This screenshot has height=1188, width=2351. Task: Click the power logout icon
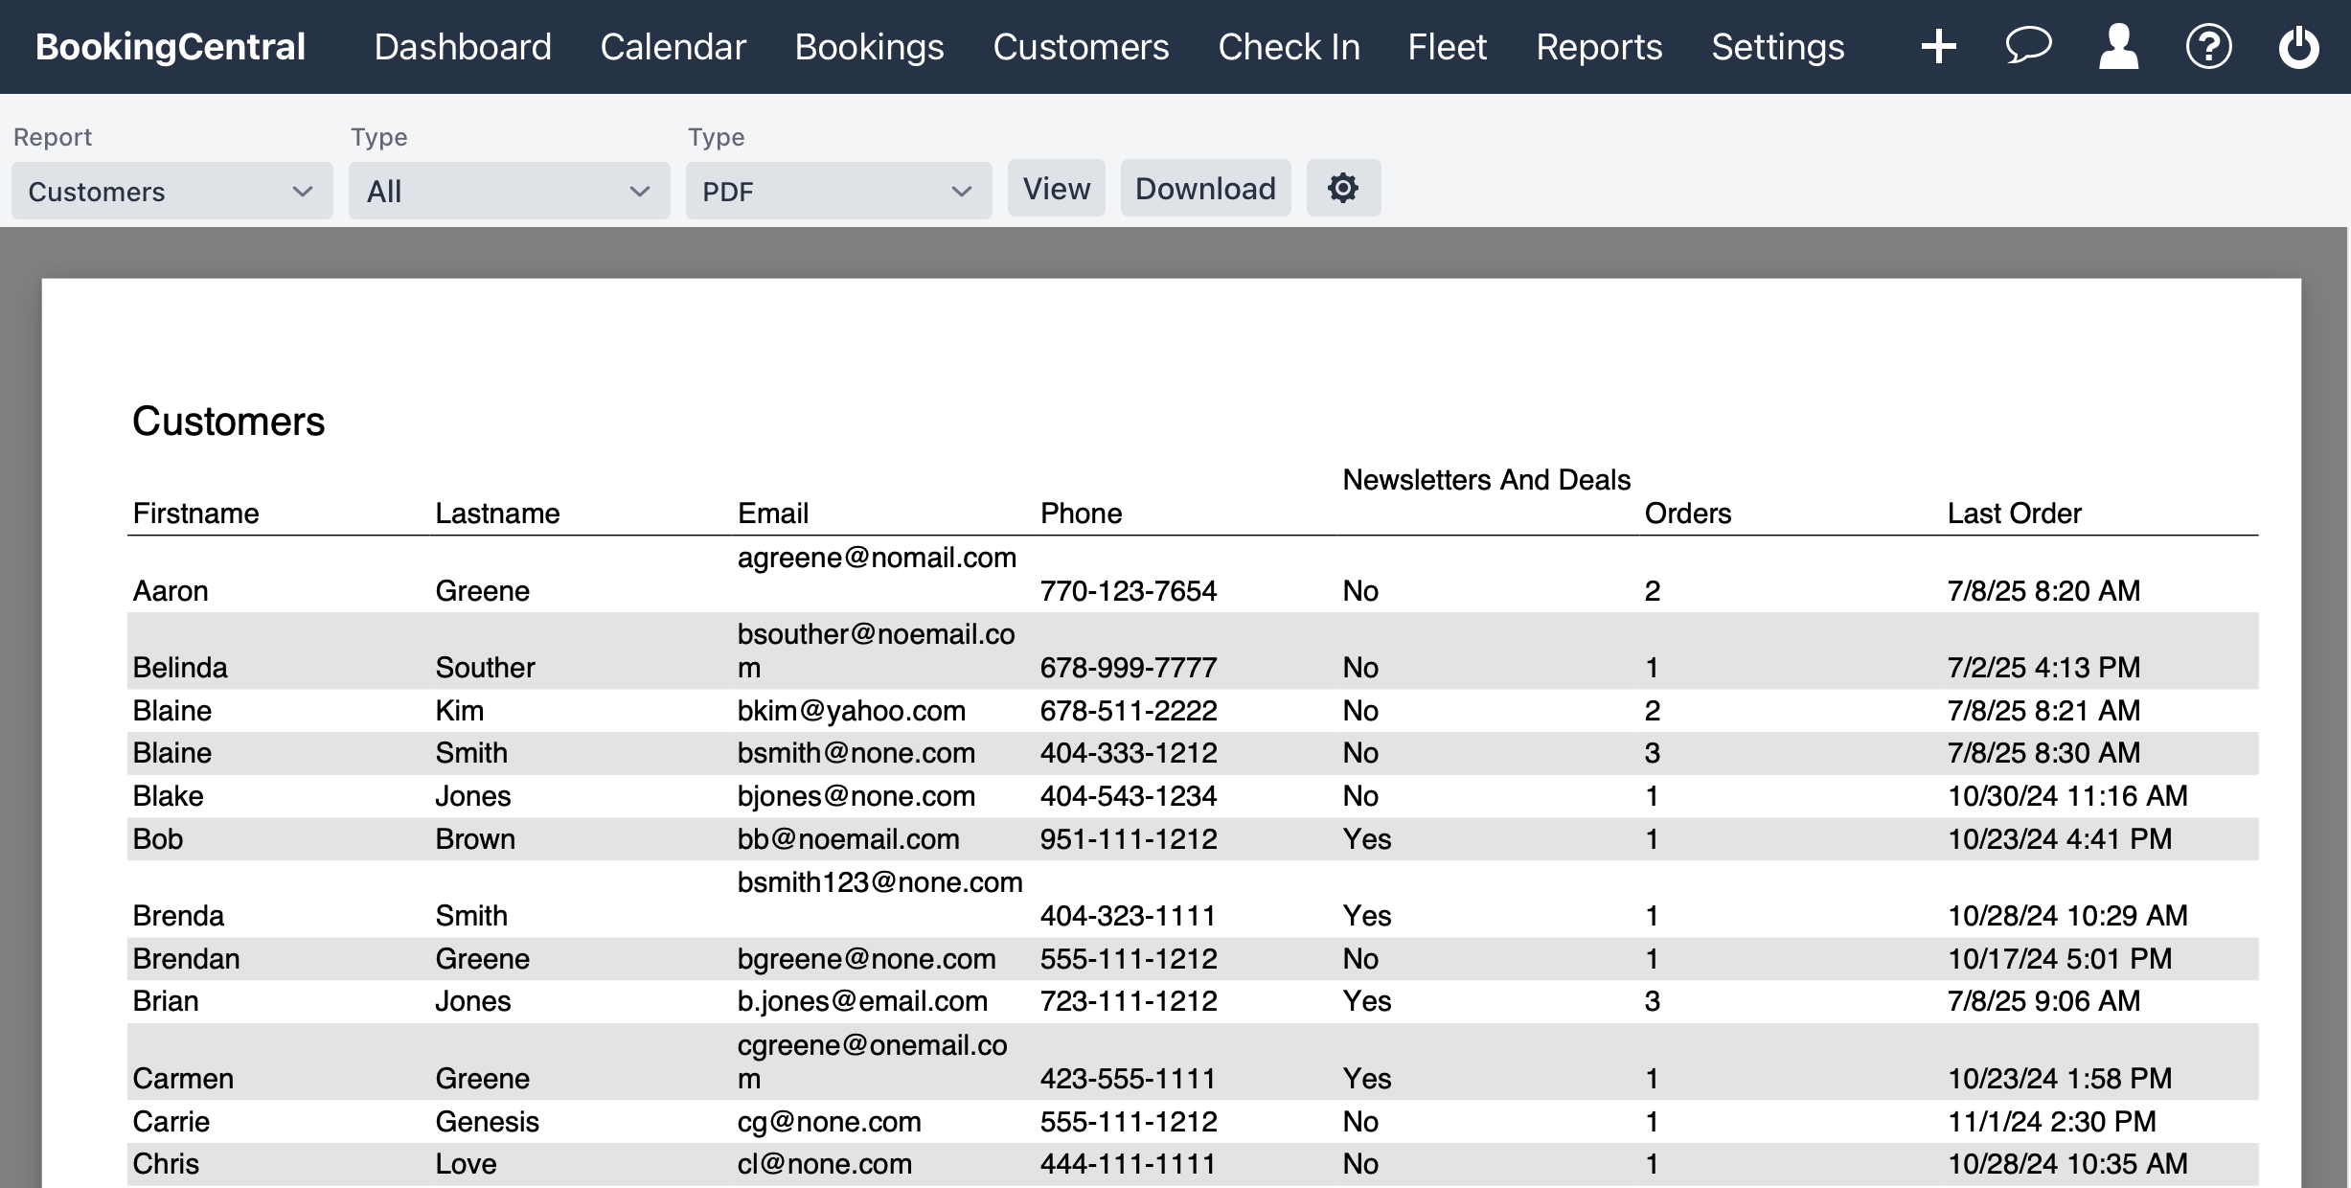[x=2298, y=47]
